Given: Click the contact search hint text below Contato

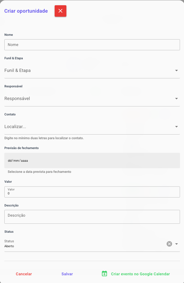Looking at the screenshot, I should point(44,138).
